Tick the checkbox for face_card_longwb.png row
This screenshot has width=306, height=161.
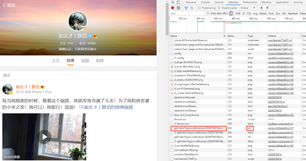[172, 115]
